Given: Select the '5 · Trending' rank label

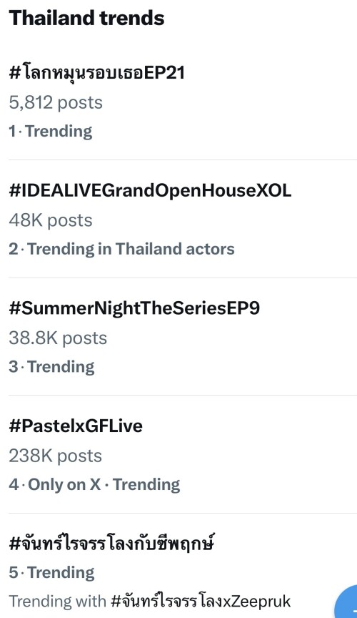Looking at the screenshot, I should [x=51, y=572].
